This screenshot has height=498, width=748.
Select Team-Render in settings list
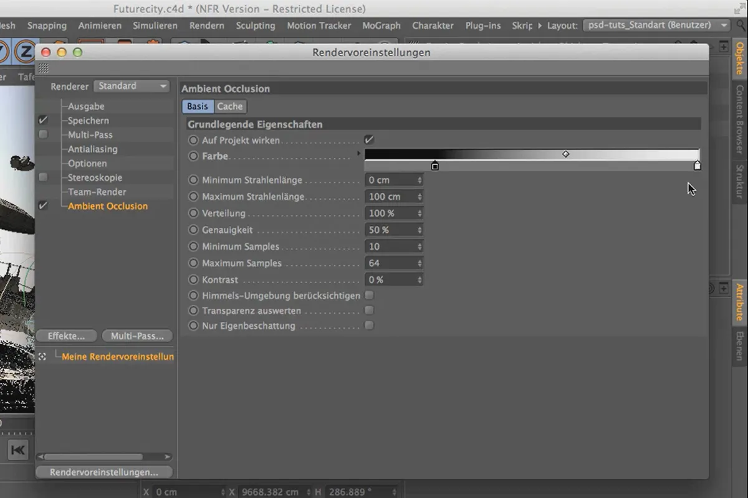click(97, 192)
